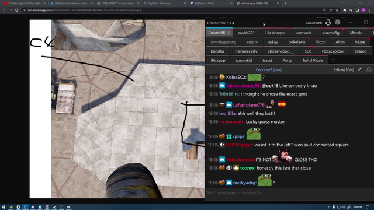The image size is (374, 210).
Task: Click the Send message as coconutb input
Action: click(x=289, y=193)
